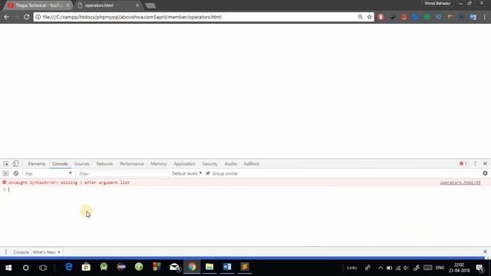Image resolution: width=491 pixels, height=276 pixels.
Task: Open the Action Center notifications icon
Action: [479, 268]
